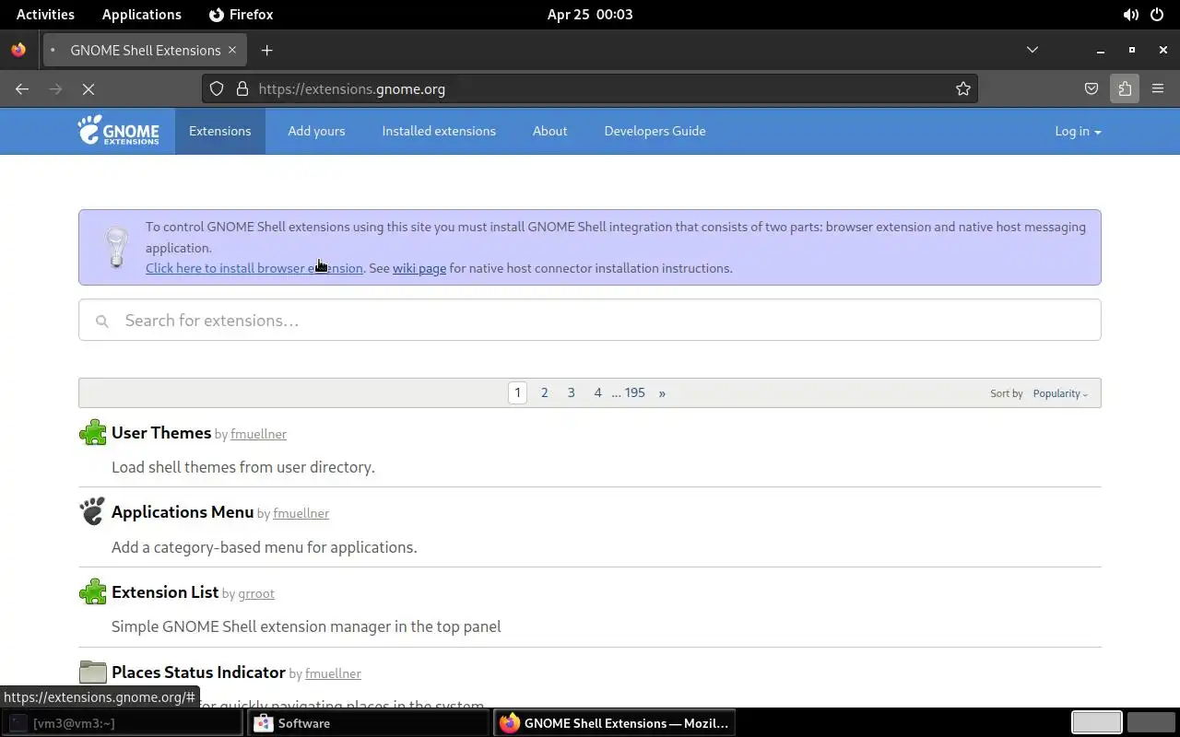Jump to last page 195
This screenshot has width=1180, height=737.
(634, 392)
